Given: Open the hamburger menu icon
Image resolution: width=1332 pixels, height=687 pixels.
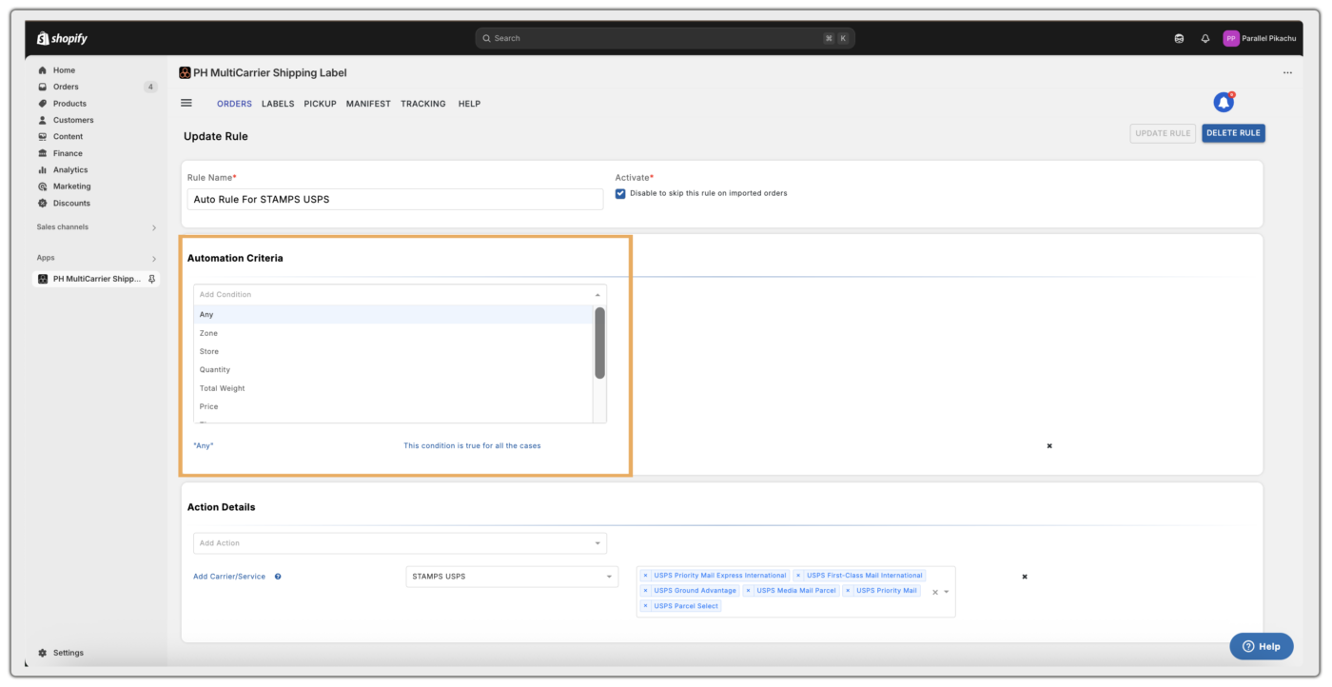Looking at the screenshot, I should (186, 103).
